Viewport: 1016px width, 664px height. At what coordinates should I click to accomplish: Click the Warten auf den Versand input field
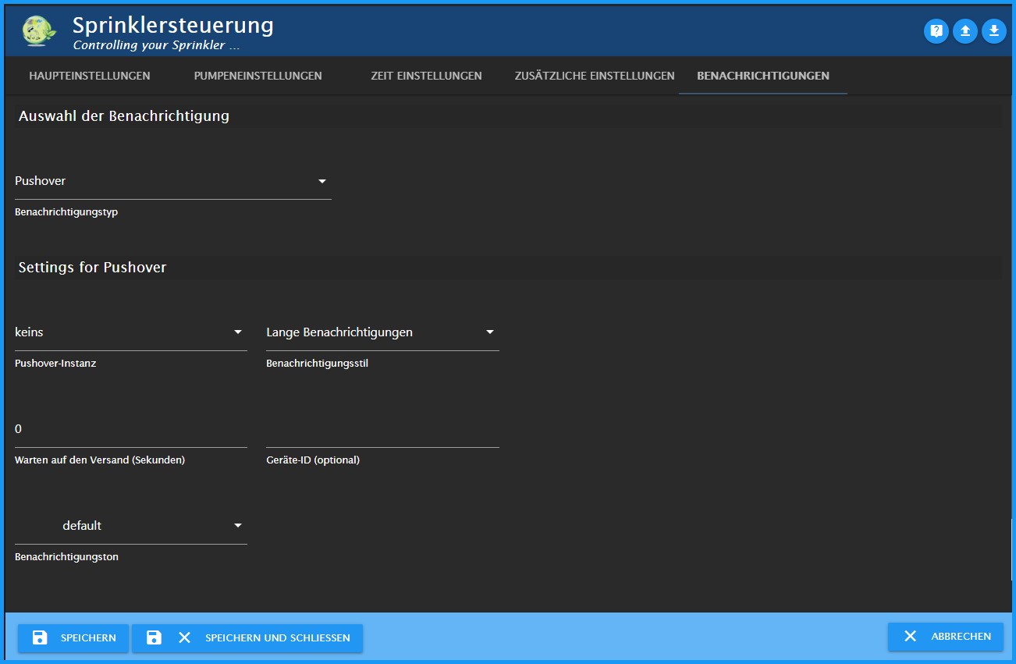point(131,429)
